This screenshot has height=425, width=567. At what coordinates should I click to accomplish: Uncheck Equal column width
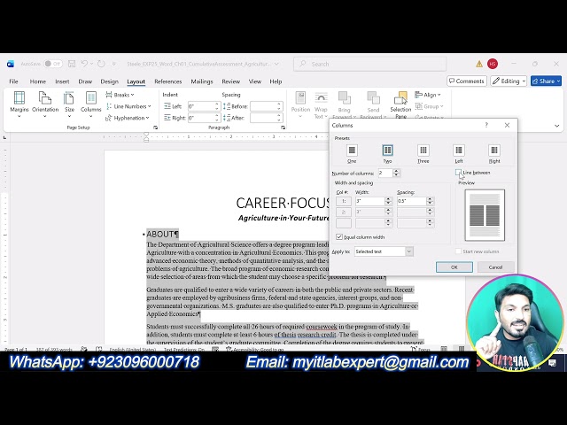(x=338, y=237)
